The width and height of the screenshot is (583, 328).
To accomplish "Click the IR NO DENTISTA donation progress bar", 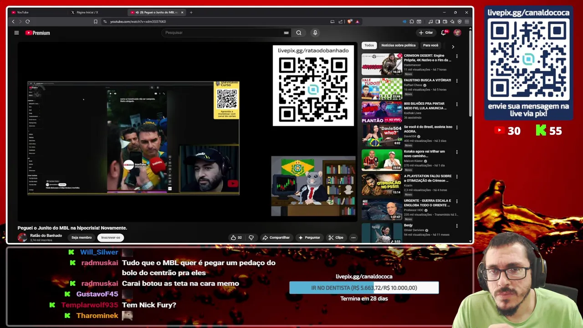I will click(364, 288).
